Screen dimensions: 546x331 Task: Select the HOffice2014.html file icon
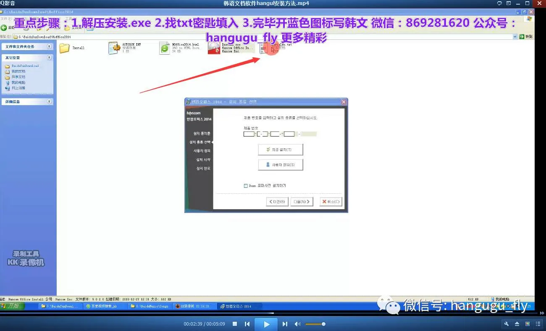point(164,48)
